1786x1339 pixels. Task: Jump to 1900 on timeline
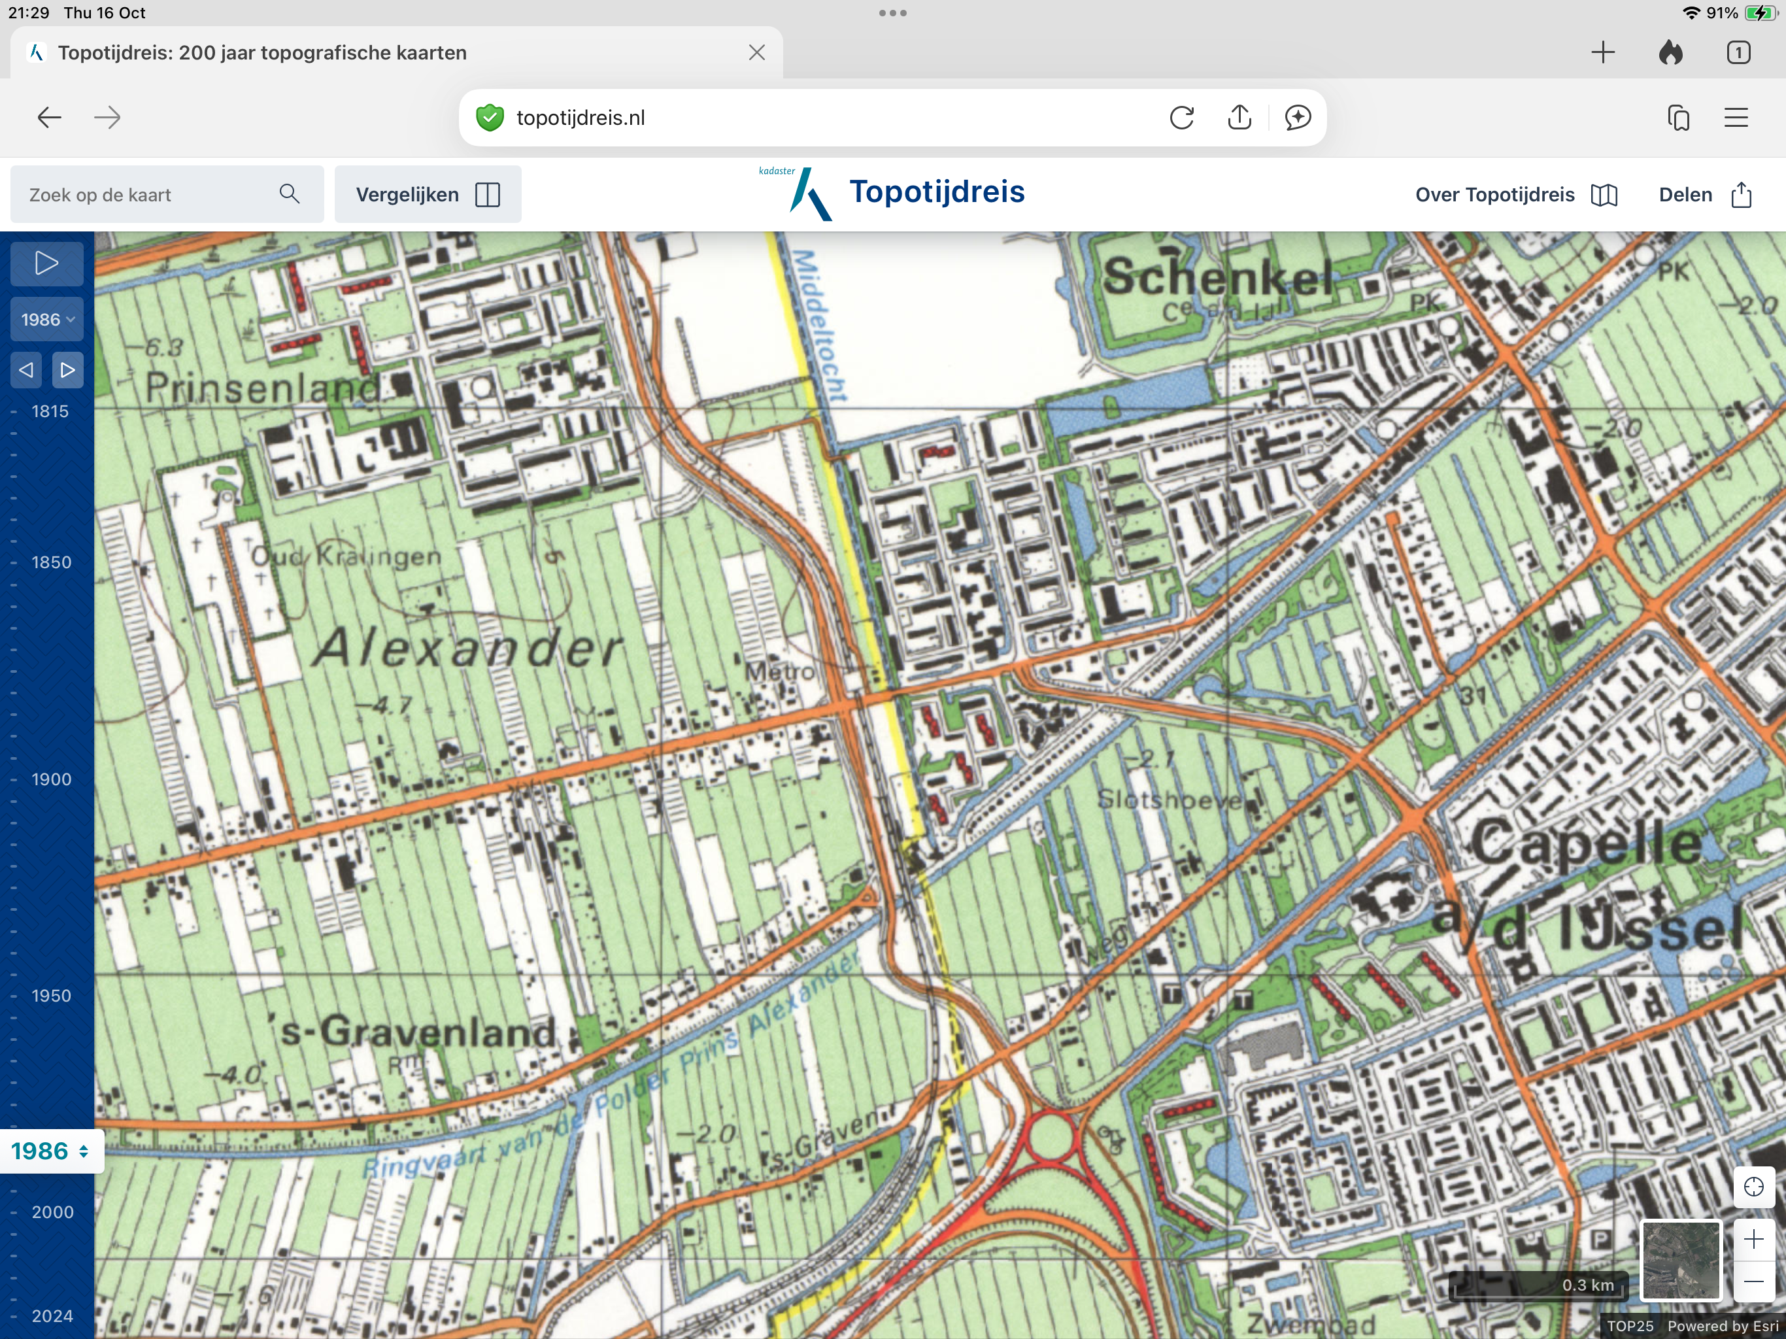pos(50,779)
